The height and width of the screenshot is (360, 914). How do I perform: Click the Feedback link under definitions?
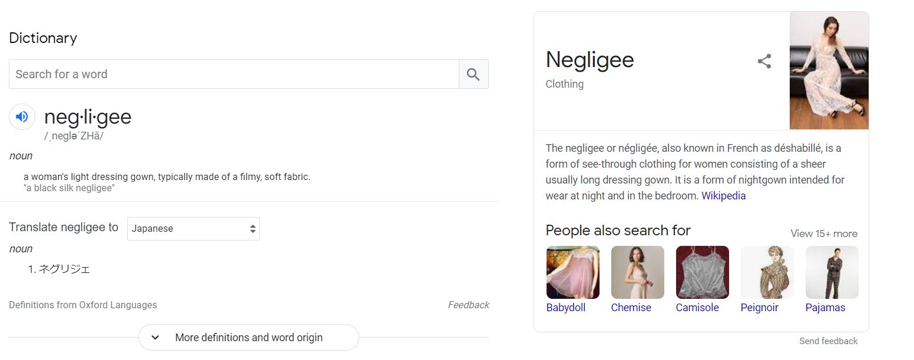(x=468, y=305)
